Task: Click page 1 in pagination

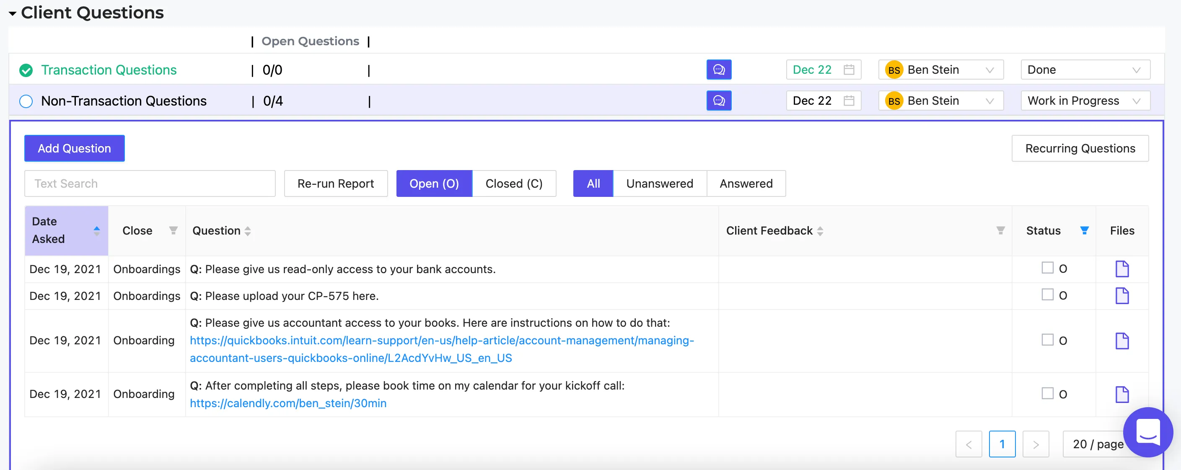Action: (x=1002, y=444)
